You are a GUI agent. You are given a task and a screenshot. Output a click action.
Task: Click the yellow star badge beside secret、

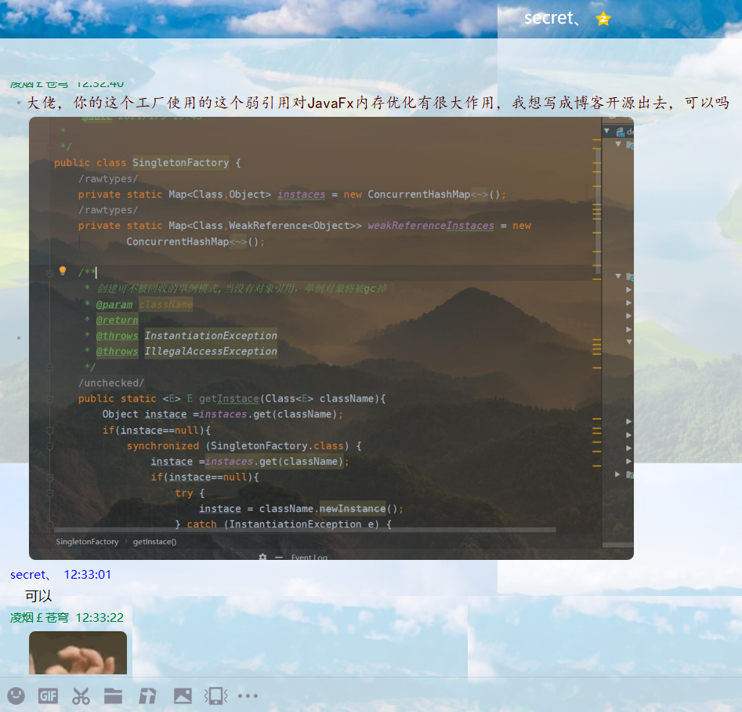coord(603,18)
